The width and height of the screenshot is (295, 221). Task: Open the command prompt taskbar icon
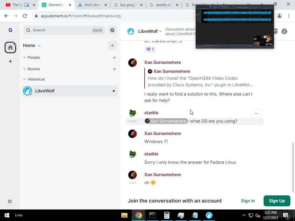click(x=152, y=215)
